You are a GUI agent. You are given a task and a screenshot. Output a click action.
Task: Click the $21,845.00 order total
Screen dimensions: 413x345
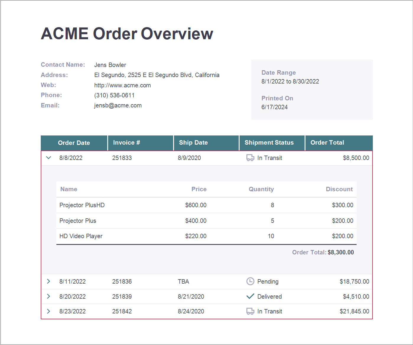click(x=354, y=311)
